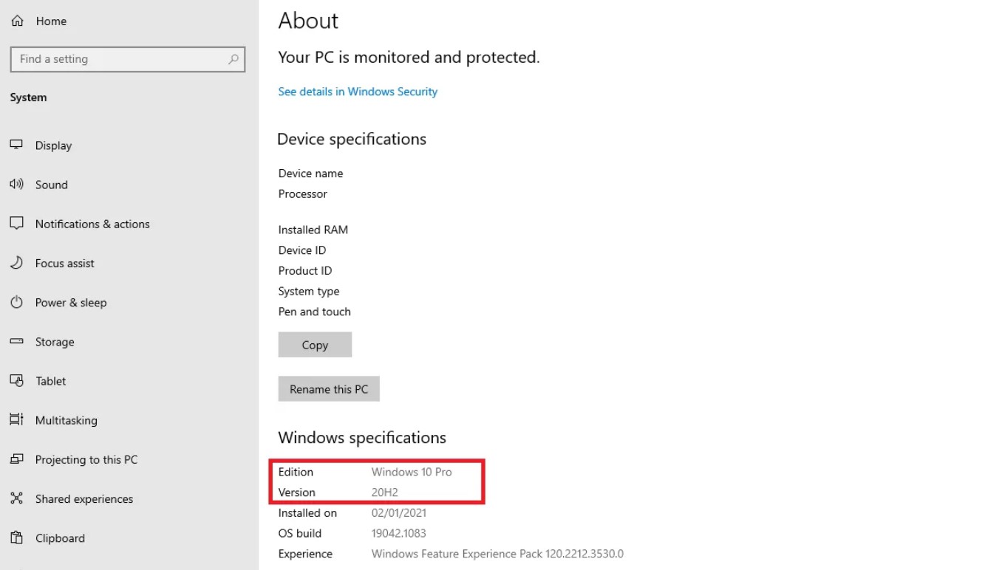
Task: Click the Device ID label
Action: click(x=301, y=250)
